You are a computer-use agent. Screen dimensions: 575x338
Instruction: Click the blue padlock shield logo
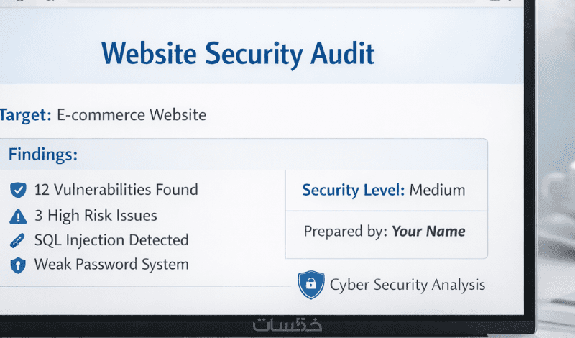310,285
